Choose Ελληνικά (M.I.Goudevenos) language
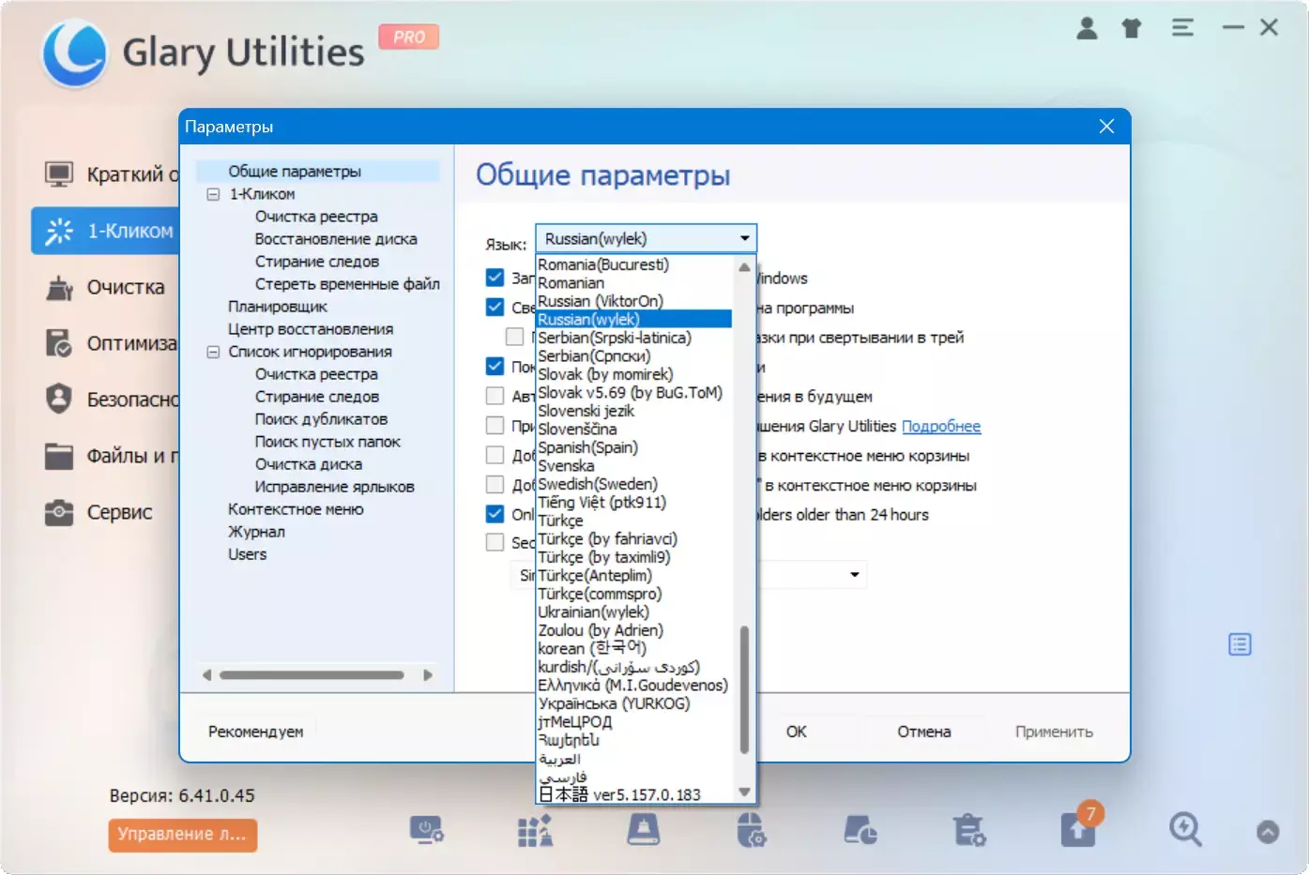 click(x=632, y=685)
